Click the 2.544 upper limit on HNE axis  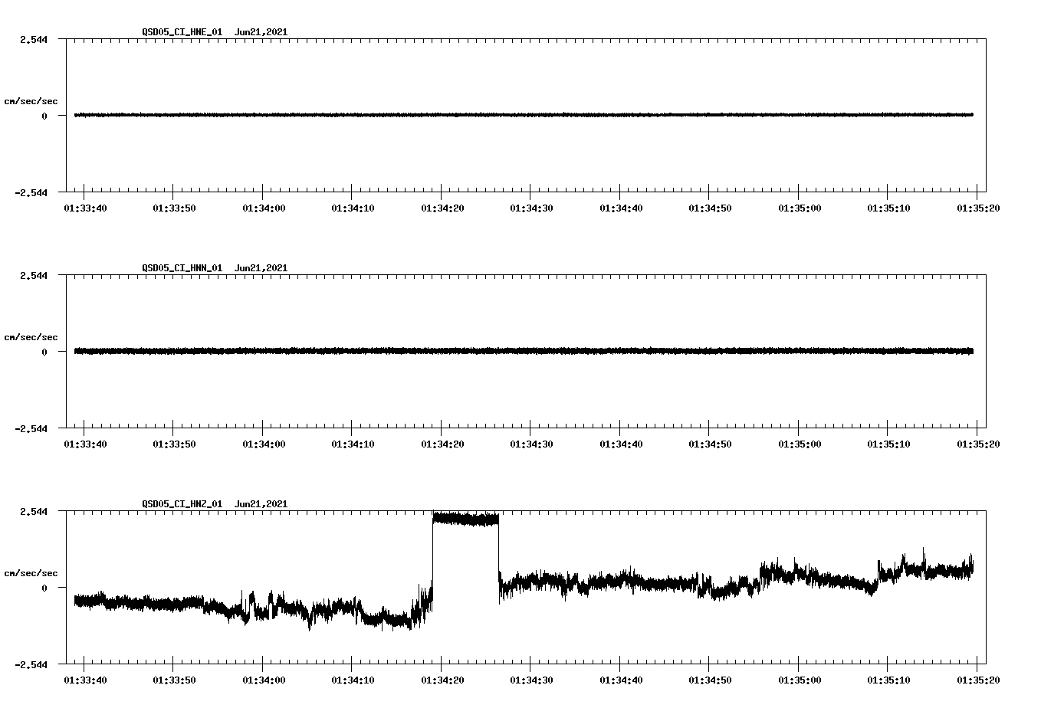pyautogui.click(x=34, y=40)
